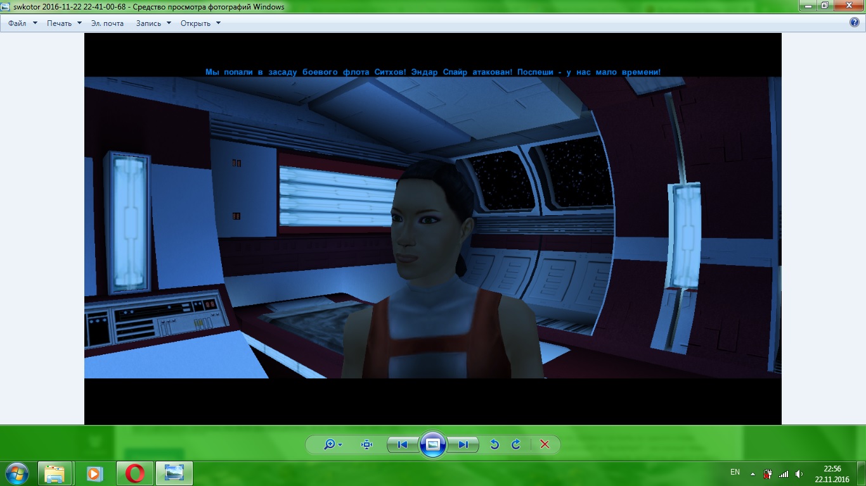Click the displayed game screenshot image
866x486 pixels.
[433, 228]
